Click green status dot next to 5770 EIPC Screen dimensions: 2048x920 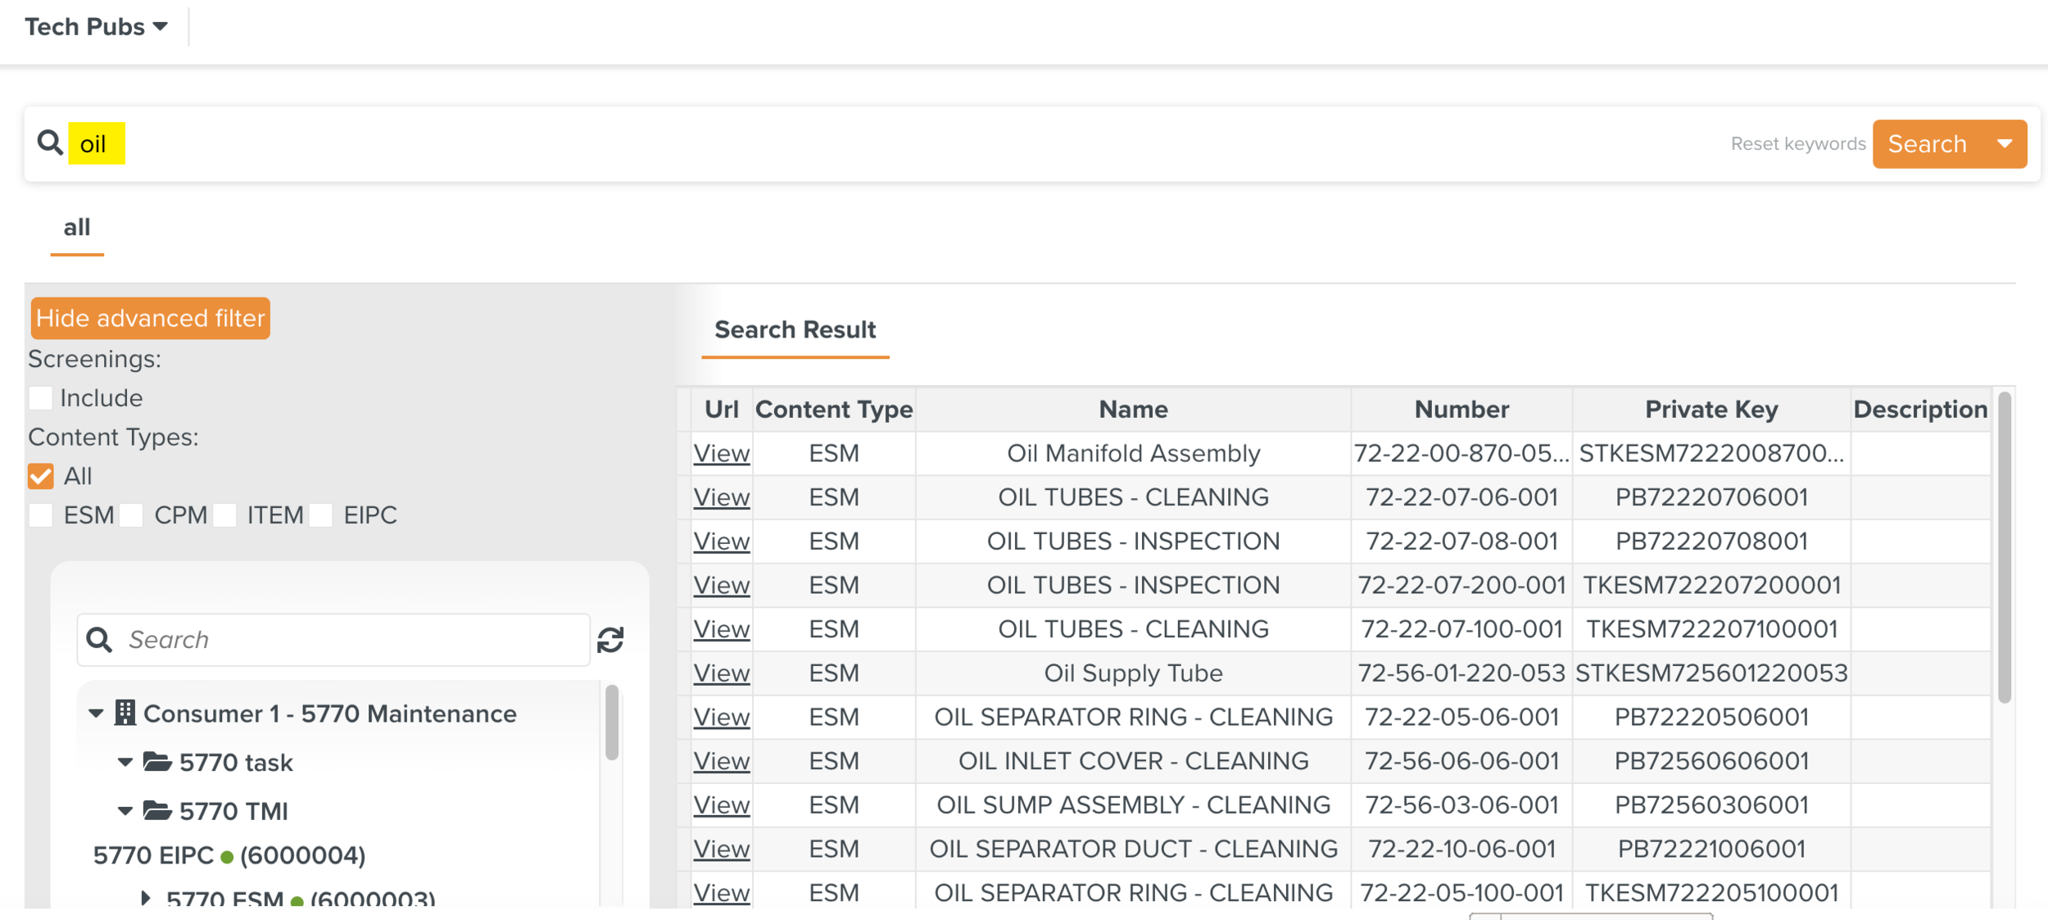click(228, 857)
